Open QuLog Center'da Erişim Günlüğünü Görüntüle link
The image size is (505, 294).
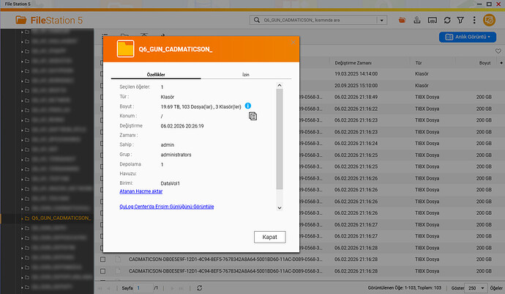tap(166, 207)
